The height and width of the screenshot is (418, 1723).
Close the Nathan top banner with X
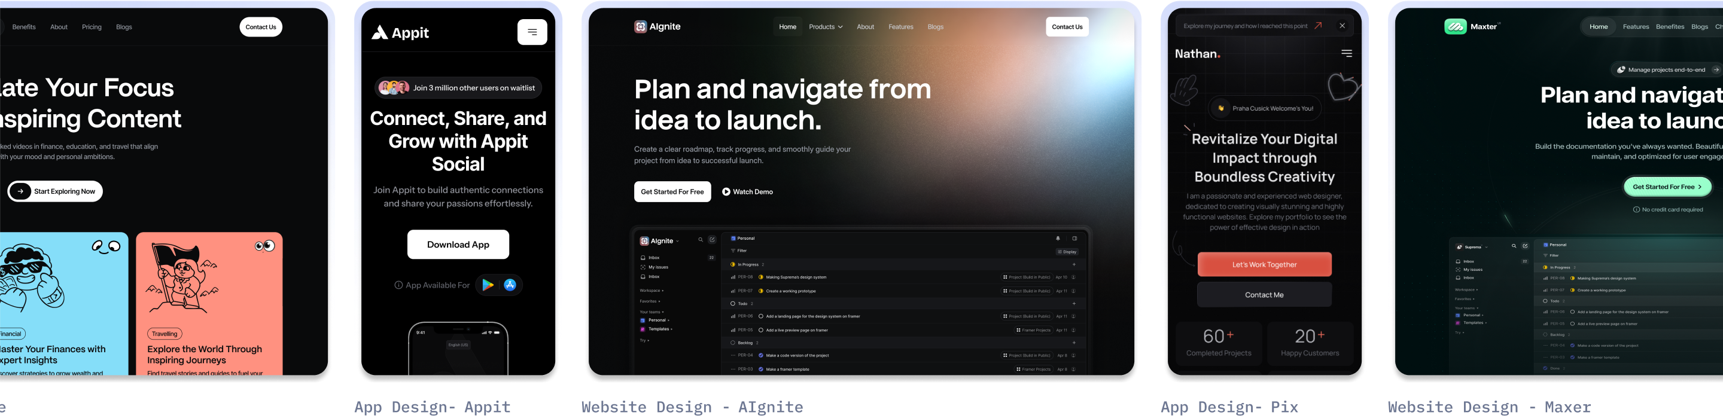1342,26
